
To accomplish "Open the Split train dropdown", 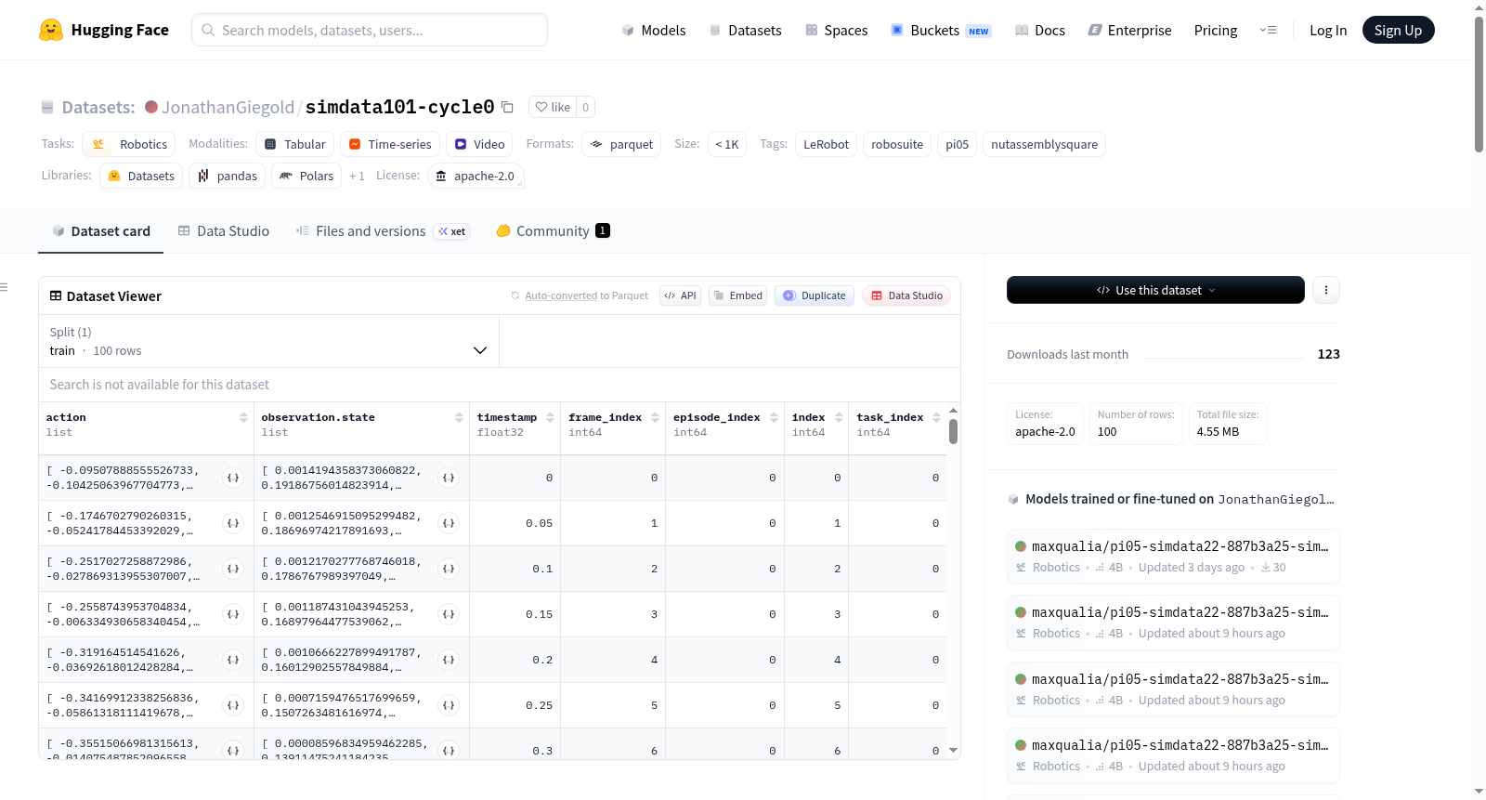I will [269, 341].
